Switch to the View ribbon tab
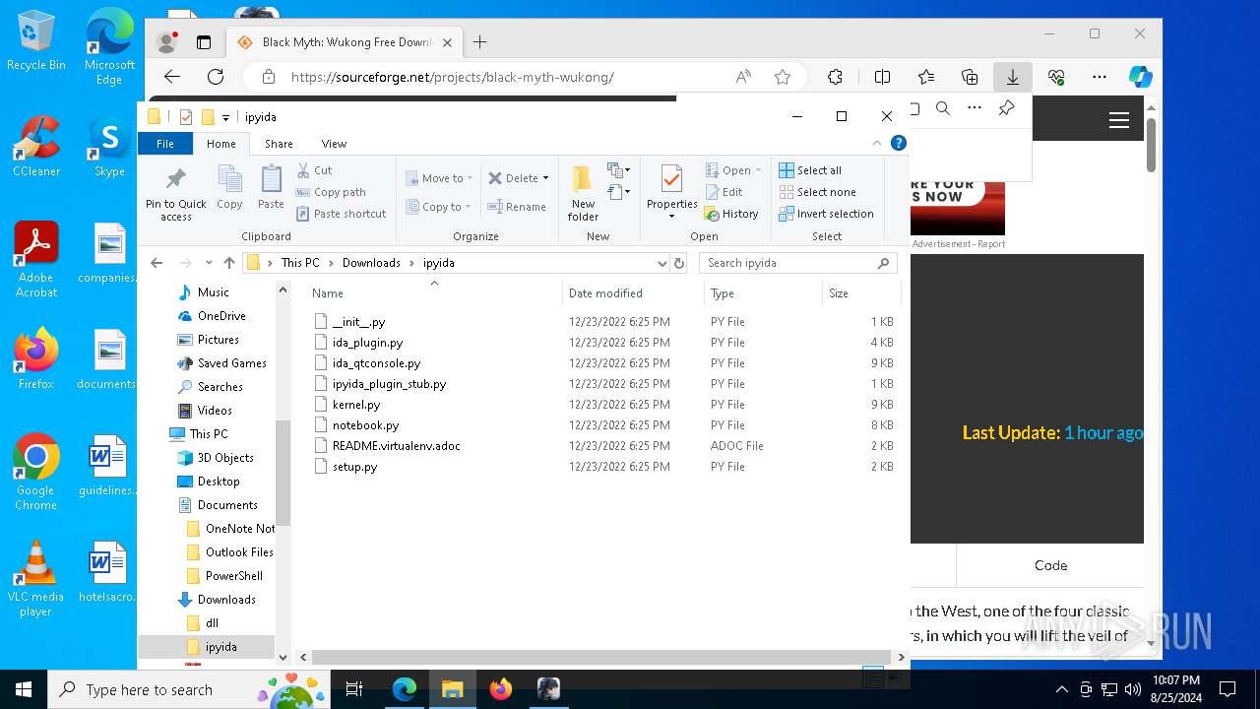 tap(334, 144)
